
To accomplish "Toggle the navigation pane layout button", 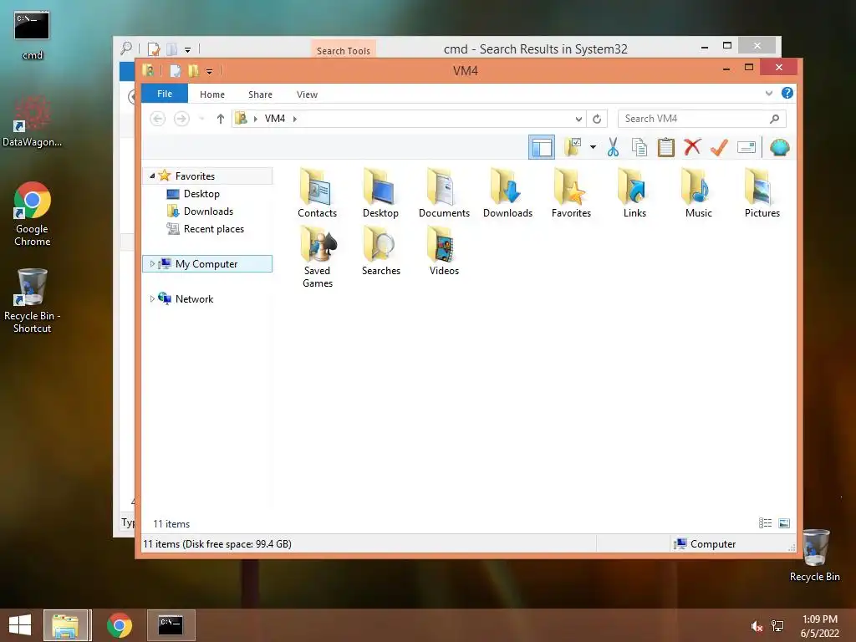I will coord(542,147).
